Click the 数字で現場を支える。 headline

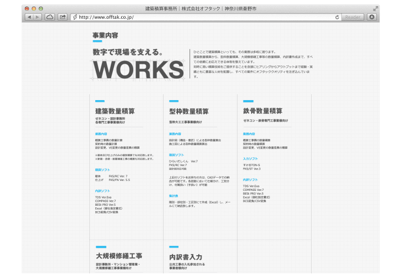point(128,52)
